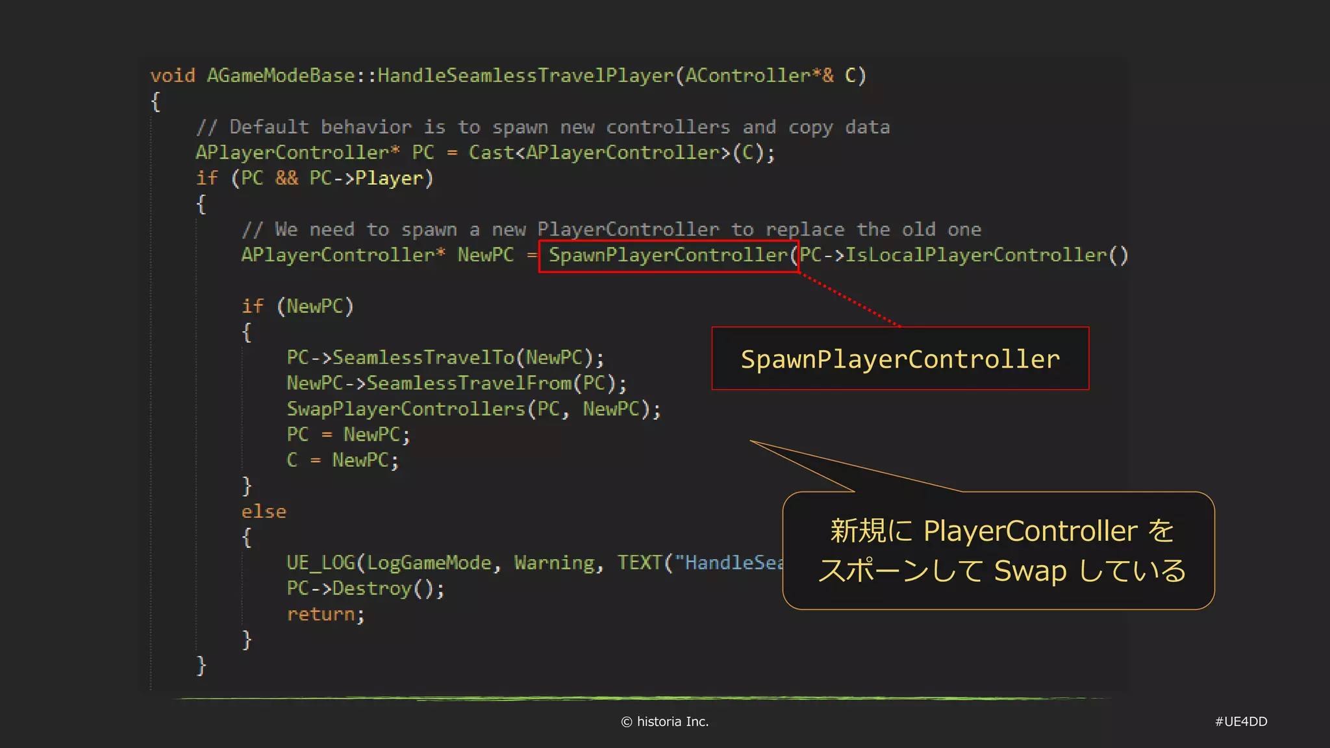
Task: Click the 'return;' statement
Action: (x=326, y=614)
